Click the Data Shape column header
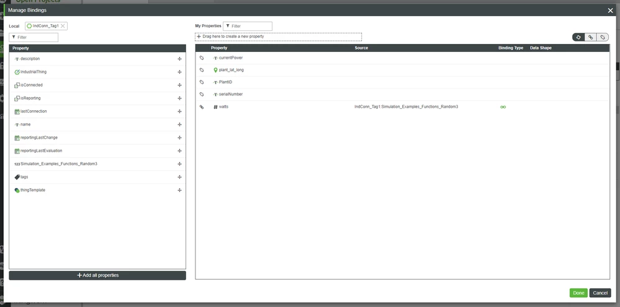The width and height of the screenshot is (620, 307). (x=541, y=48)
